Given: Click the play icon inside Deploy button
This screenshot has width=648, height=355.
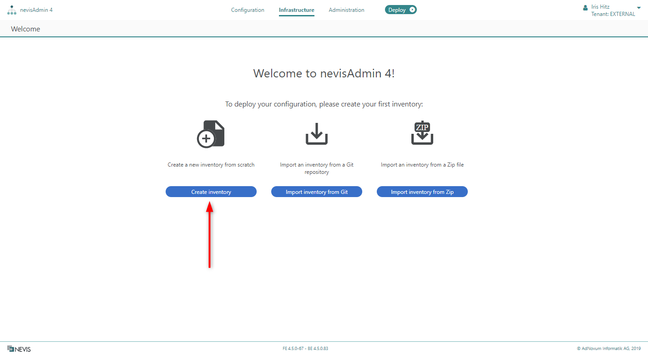Looking at the screenshot, I should pyautogui.click(x=412, y=10).
